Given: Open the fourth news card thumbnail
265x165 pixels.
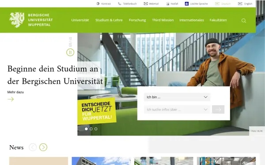Looking at the screenshot, I should click(226, 161).
